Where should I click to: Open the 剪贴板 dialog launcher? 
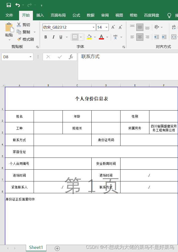coord(37,47)
